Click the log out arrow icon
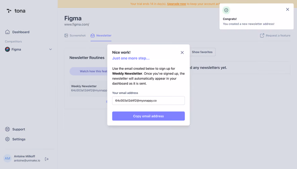297x169 pixels. click(x=47, y=159)
